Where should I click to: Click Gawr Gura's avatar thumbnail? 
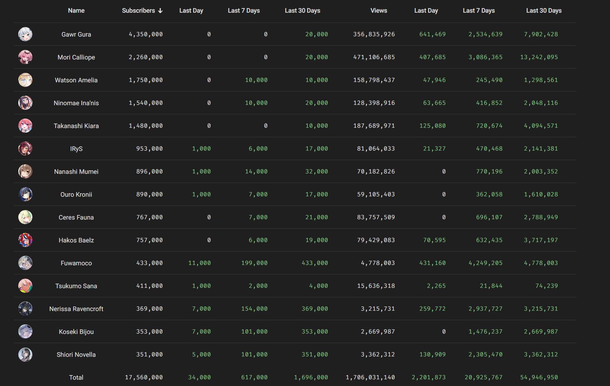pyautogui.click(x=25, y=34)
